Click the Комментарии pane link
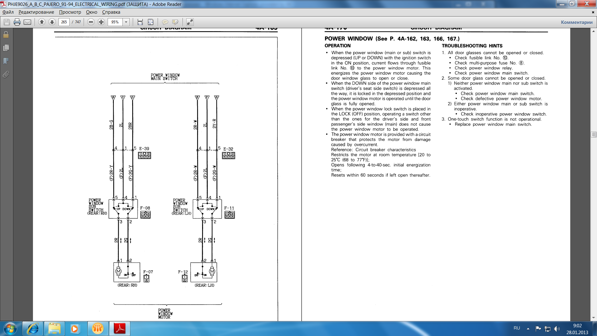 point(576,22)
